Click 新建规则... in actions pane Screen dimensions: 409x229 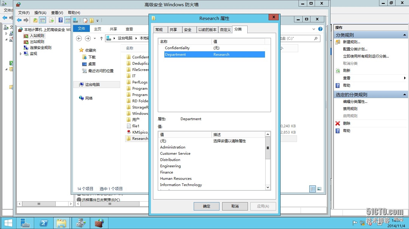pyautogui.click(x=352, y=42)
